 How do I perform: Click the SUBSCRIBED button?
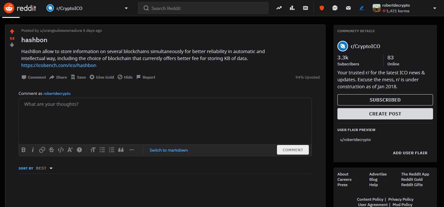click(385, 100)
